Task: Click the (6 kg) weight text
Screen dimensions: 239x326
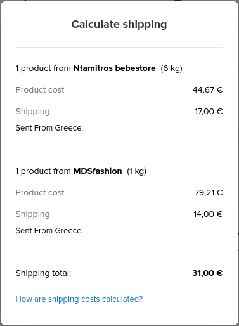Action: coord(171,68)
